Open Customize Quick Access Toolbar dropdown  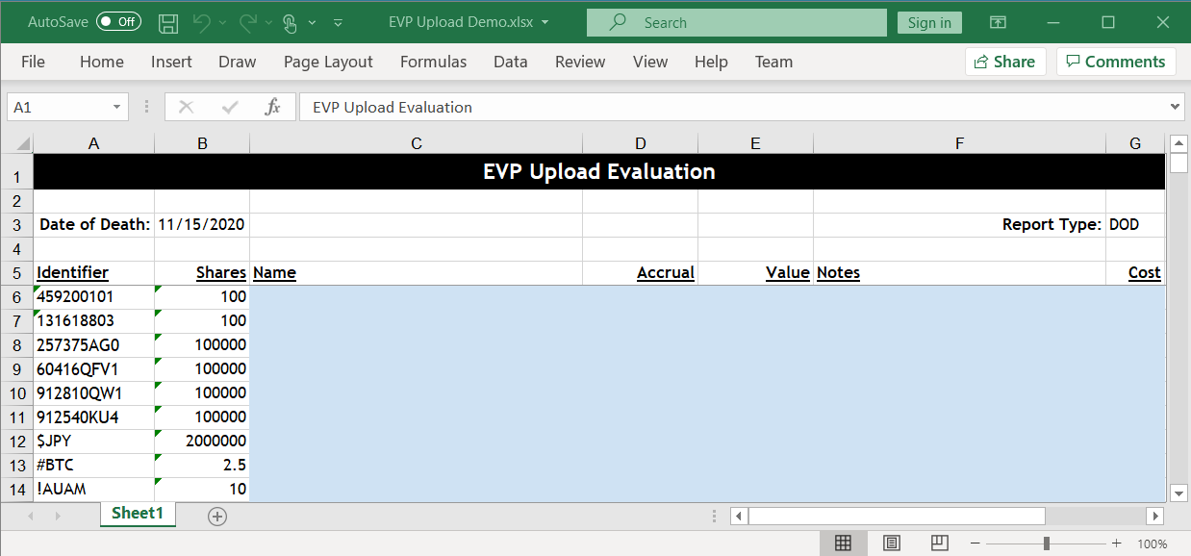coord(338,22)
